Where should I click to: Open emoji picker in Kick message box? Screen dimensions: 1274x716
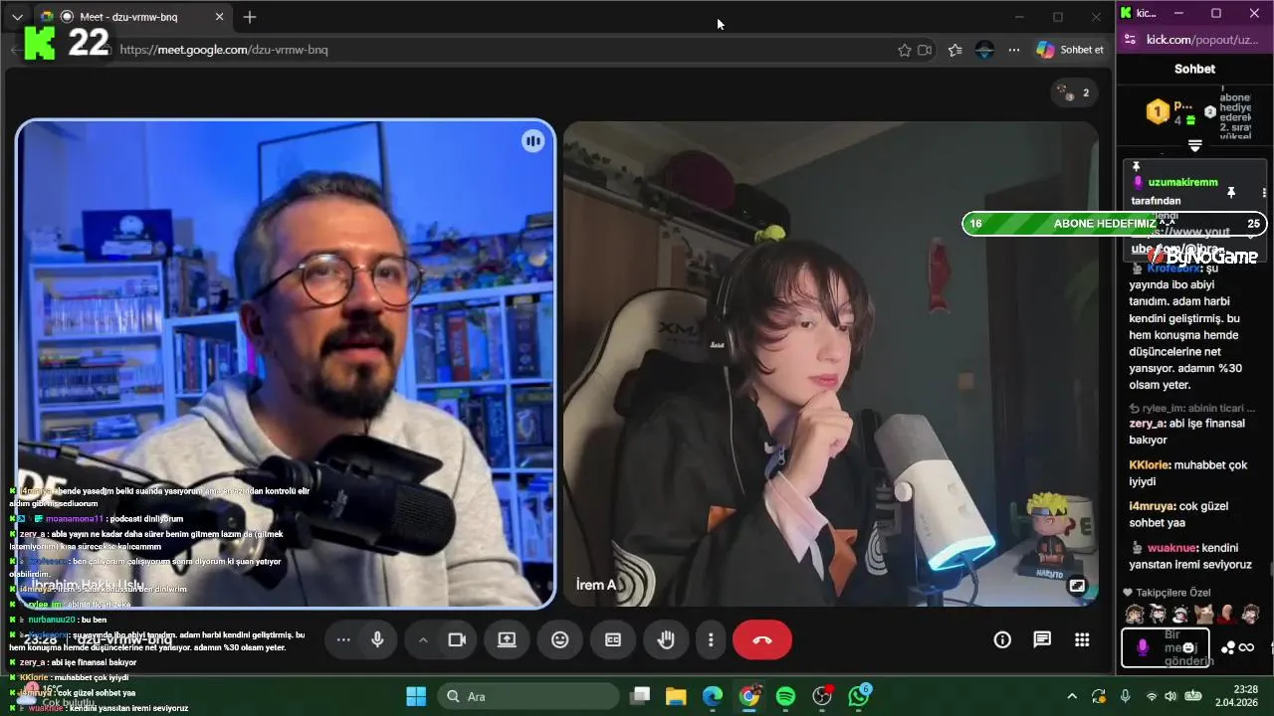tap(1188, 647)
